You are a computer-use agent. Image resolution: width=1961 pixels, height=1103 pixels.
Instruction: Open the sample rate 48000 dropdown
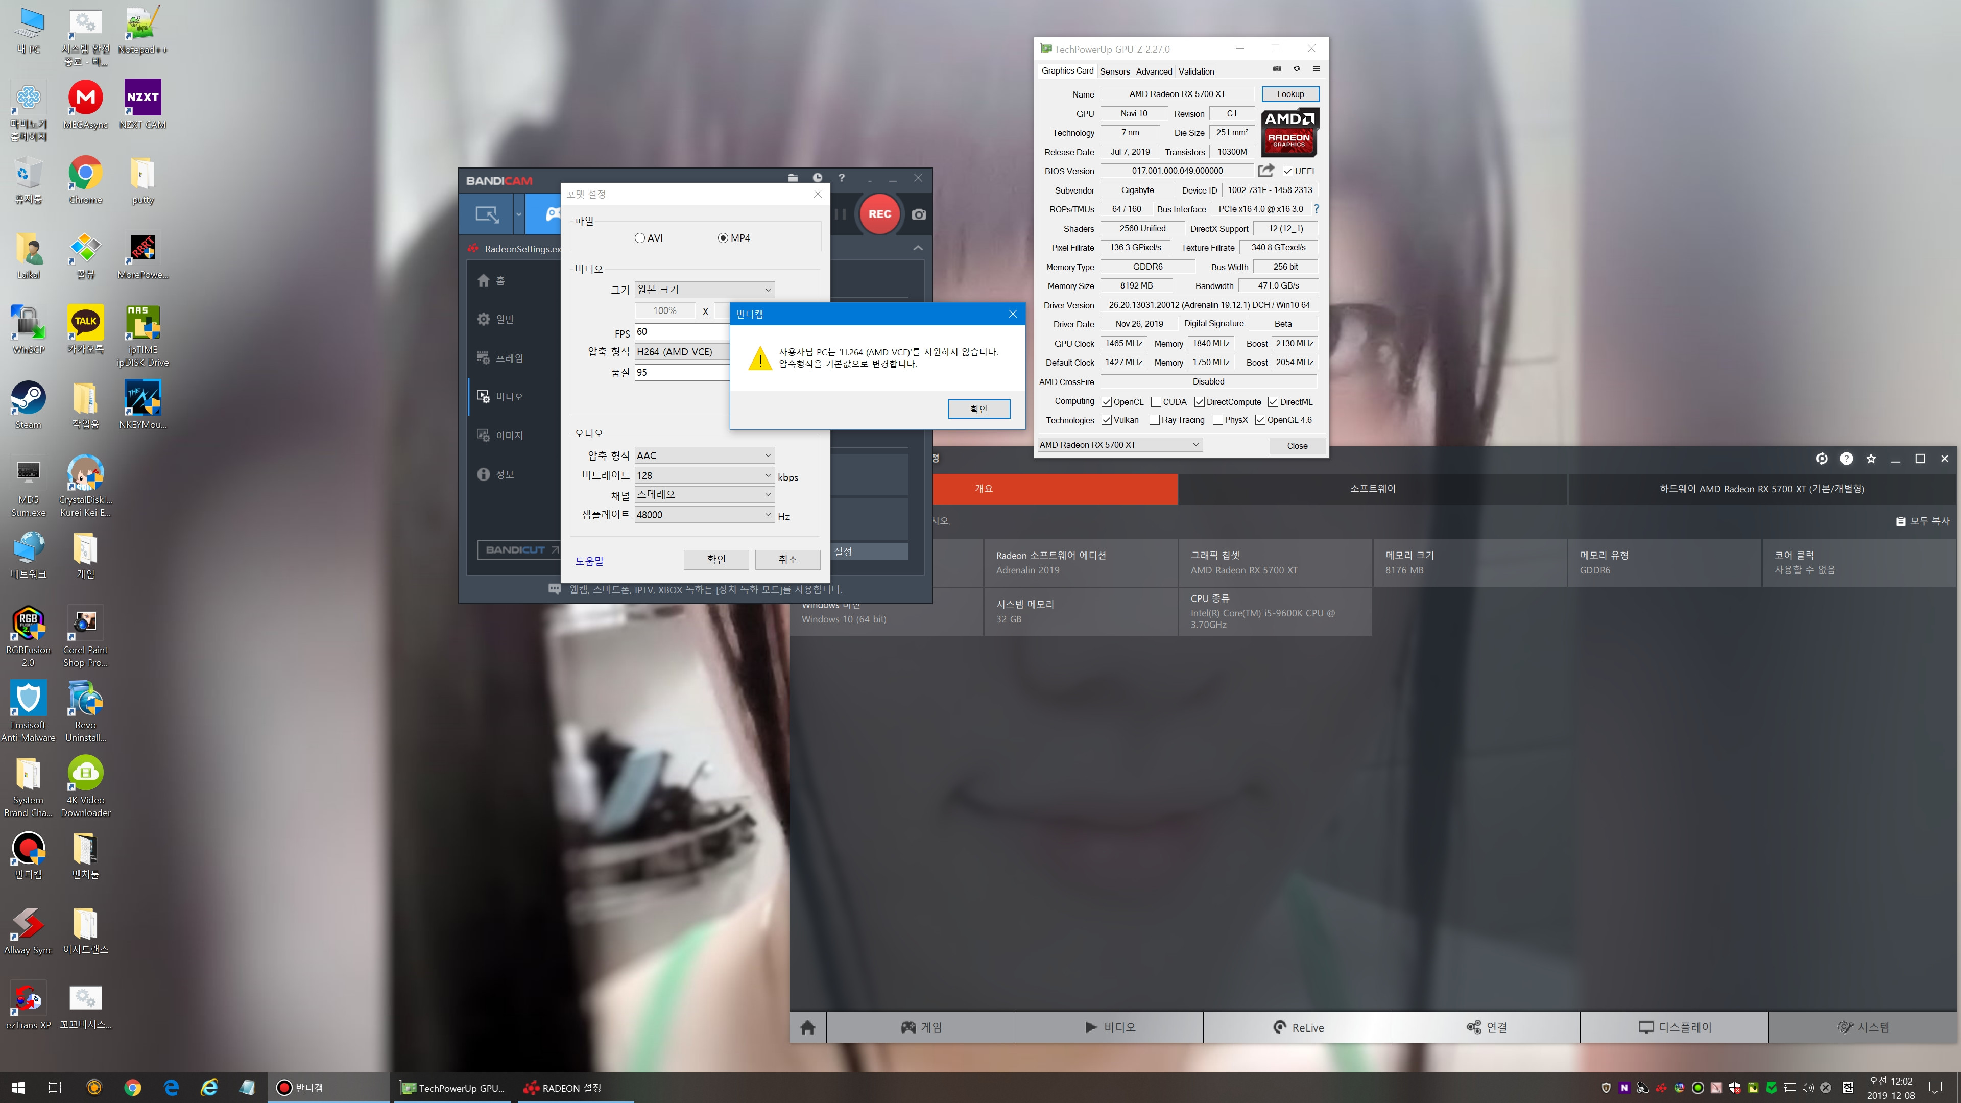point(704,515)
